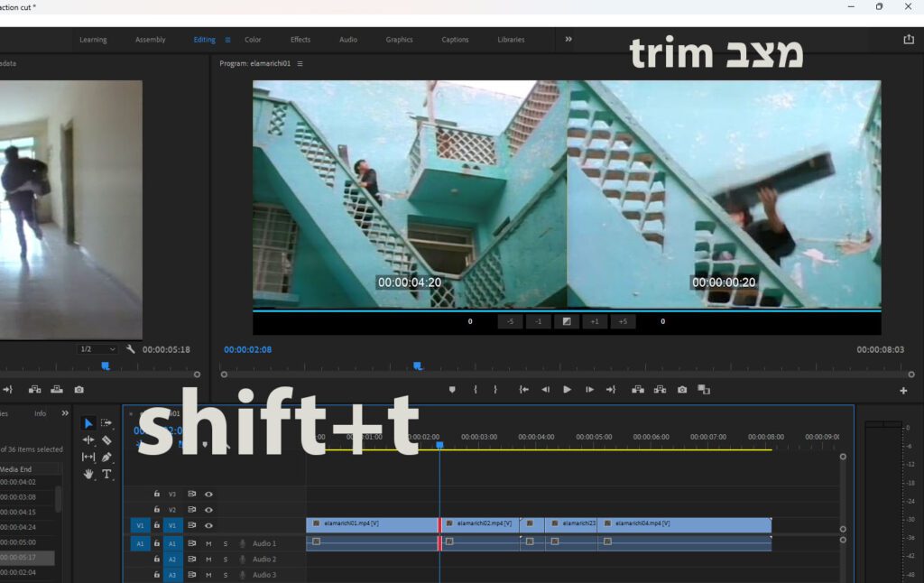Screen dimensions: 924x583
Task: Expand the workspace overflow chevron
Action: coord(568,40)
